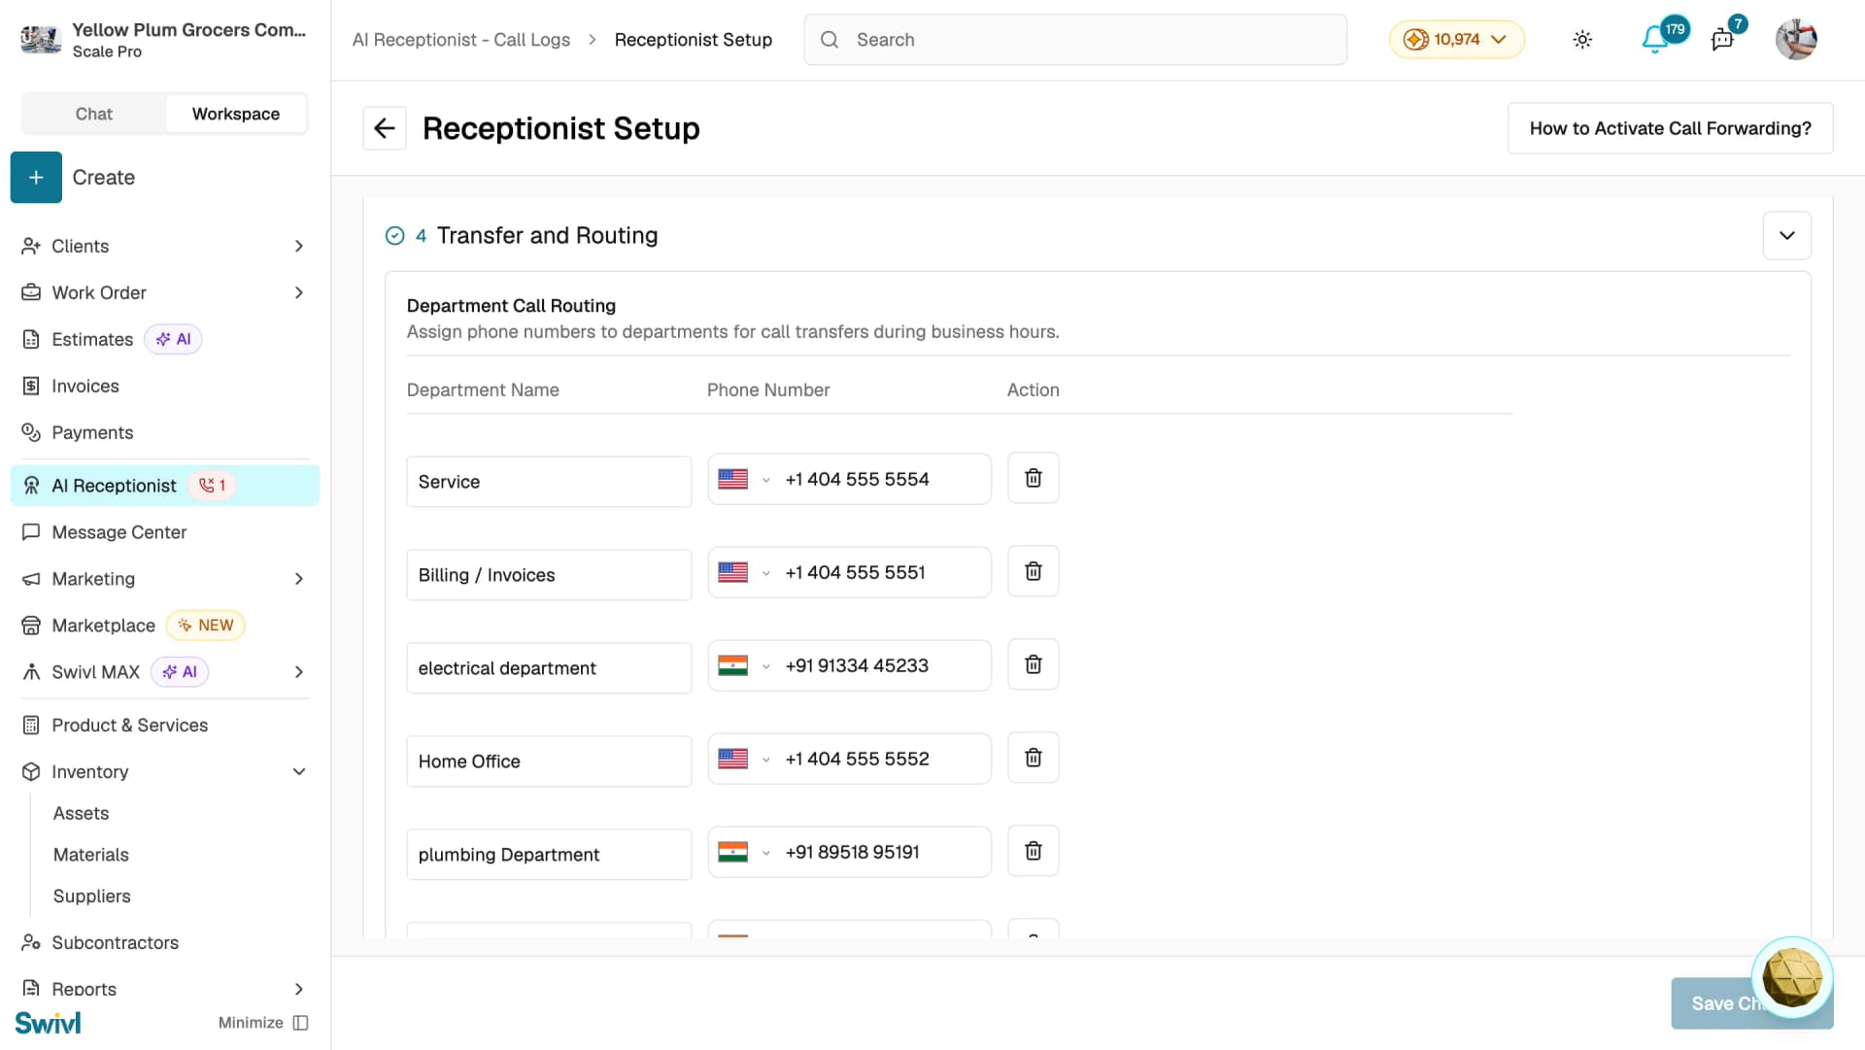Image resolution: width=1865 pixels, height=1050 pixels.
Task: Open chat messages icon with 7 badge
Action: click(1722, 40)
